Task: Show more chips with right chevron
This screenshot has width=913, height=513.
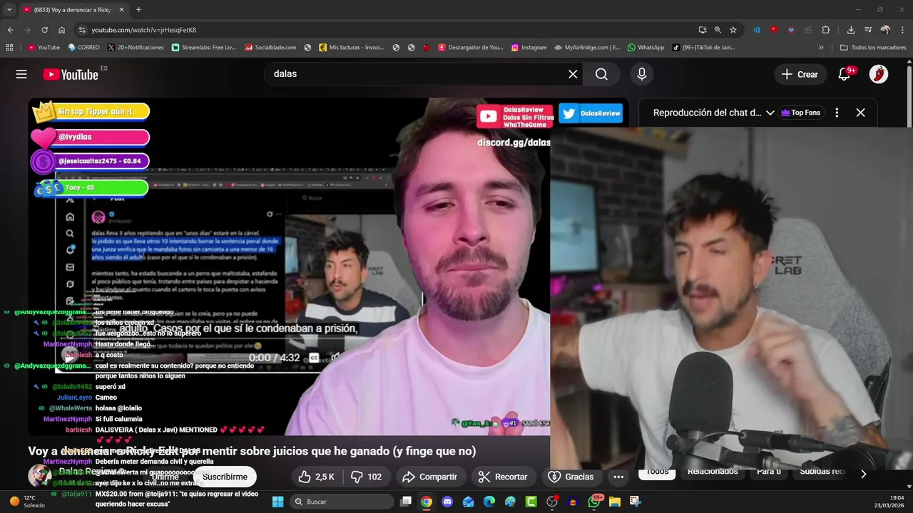Action: [863, 474]
